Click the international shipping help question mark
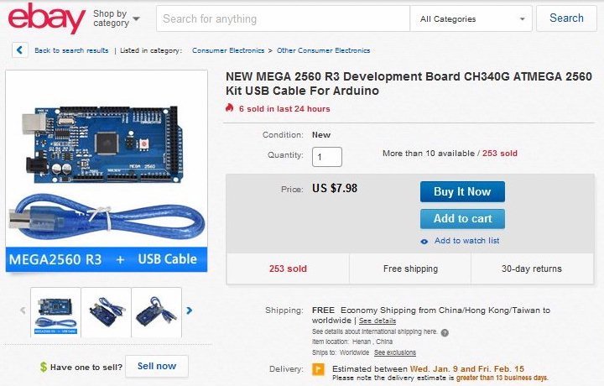The height and width of the screenshot is (386, 604). 445,333
